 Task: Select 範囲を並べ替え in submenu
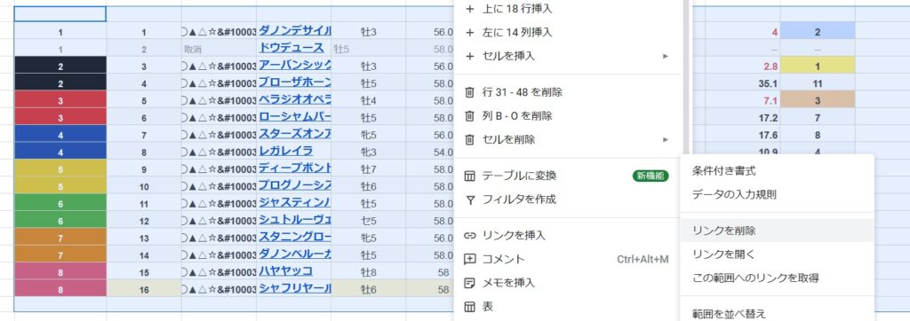[777, 314]
